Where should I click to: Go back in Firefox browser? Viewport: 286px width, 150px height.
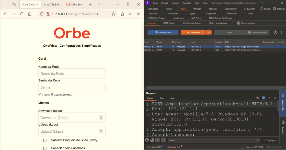pyautogui.click(x=6, y=14)
